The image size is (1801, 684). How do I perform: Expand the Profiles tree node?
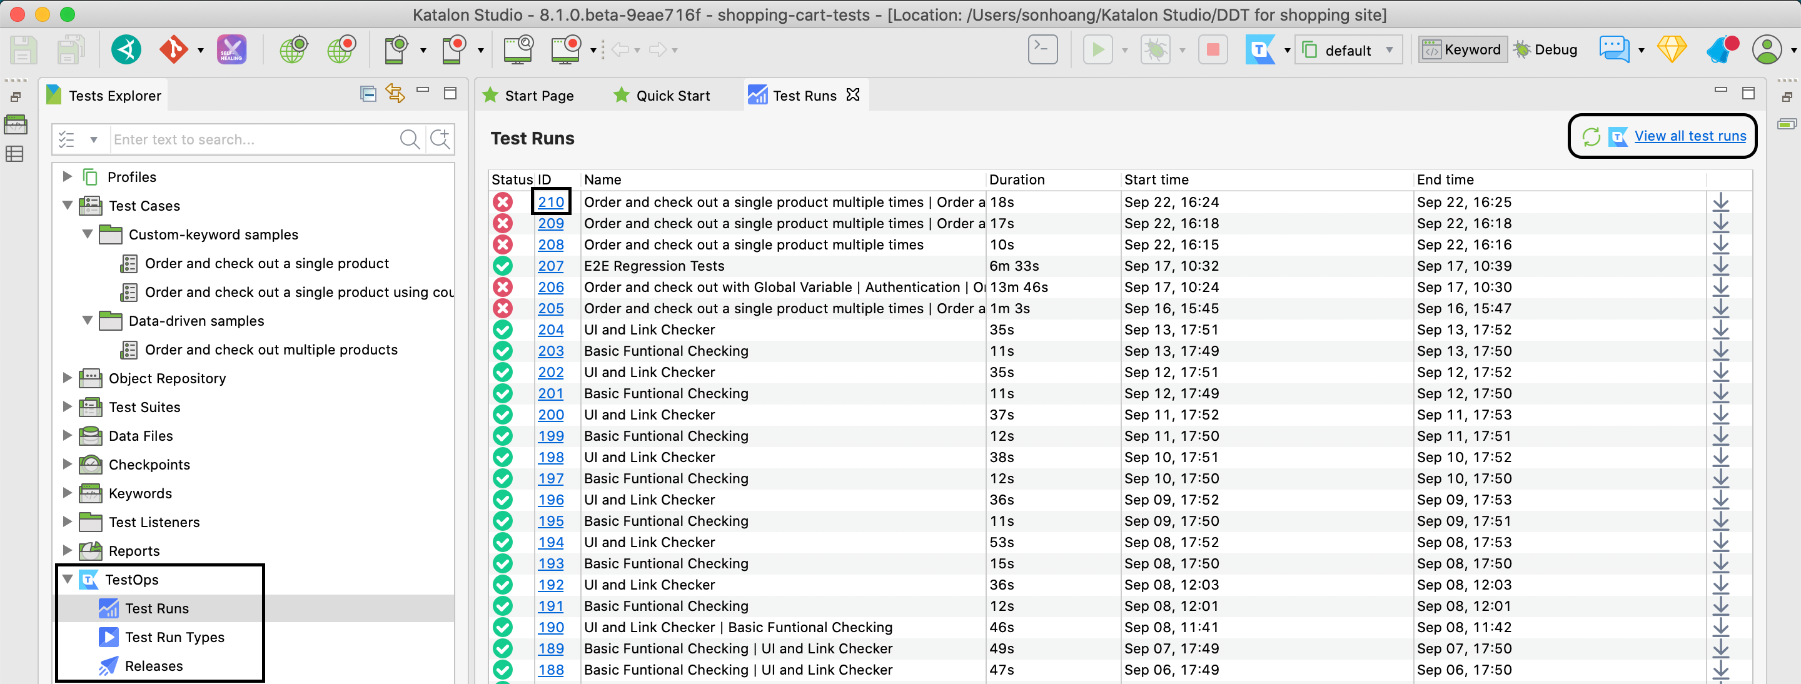pos(67,177)
